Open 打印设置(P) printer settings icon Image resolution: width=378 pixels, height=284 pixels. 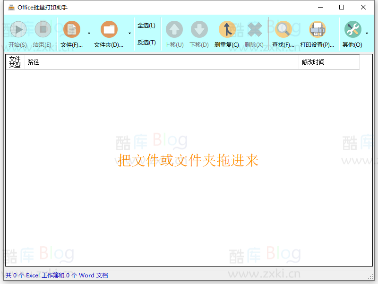[x=317, y=29]
